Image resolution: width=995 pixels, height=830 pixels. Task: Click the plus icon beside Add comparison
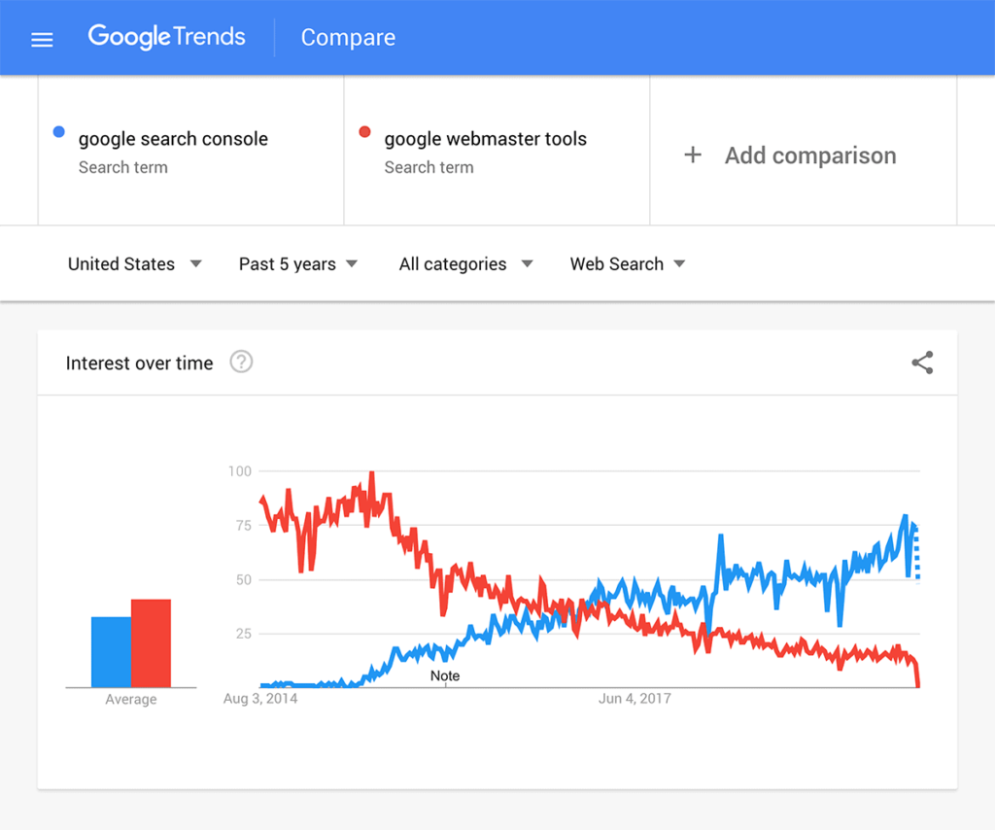(x=692, y=155)
